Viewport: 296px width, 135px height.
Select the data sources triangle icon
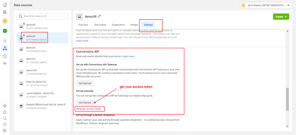coord(5,49)
